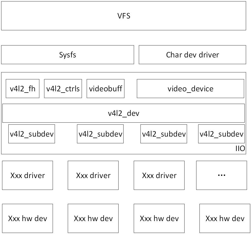Click the leftmost v4l2_subdev box
The height and width of the screenshot is (234, 251).
point(32,134)
